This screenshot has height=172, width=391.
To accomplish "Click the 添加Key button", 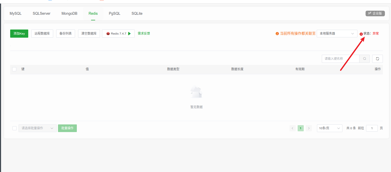I will 19,34.
